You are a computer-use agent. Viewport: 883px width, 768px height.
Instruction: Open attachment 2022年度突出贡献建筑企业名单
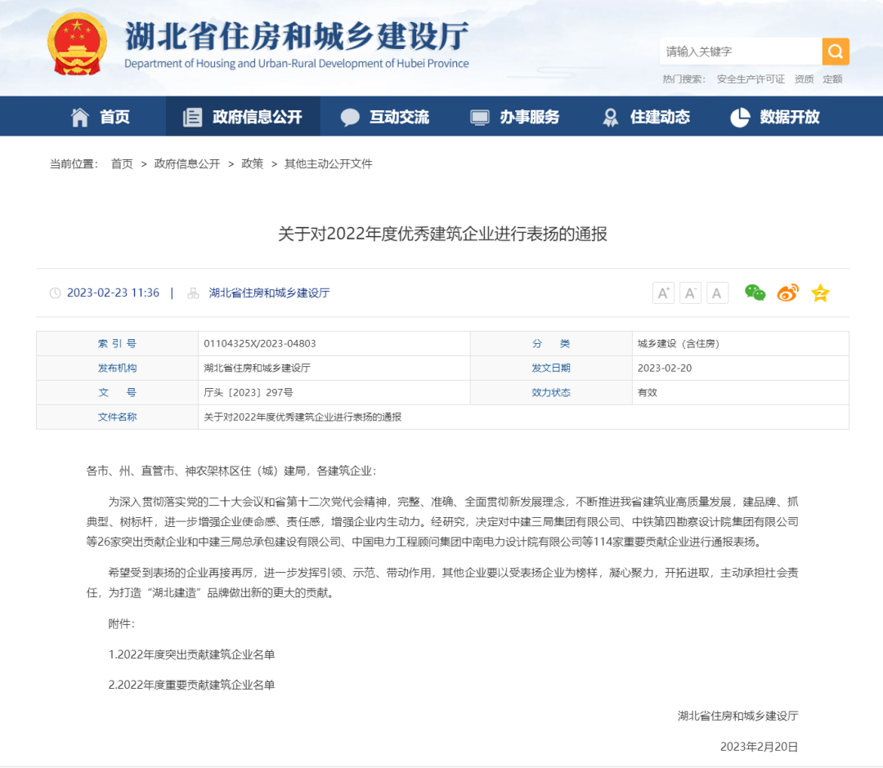coord(192,654)
